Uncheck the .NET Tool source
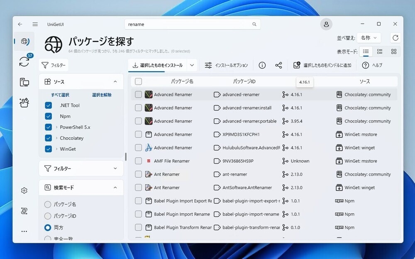 pyautogui.click(x=49, y=105)
